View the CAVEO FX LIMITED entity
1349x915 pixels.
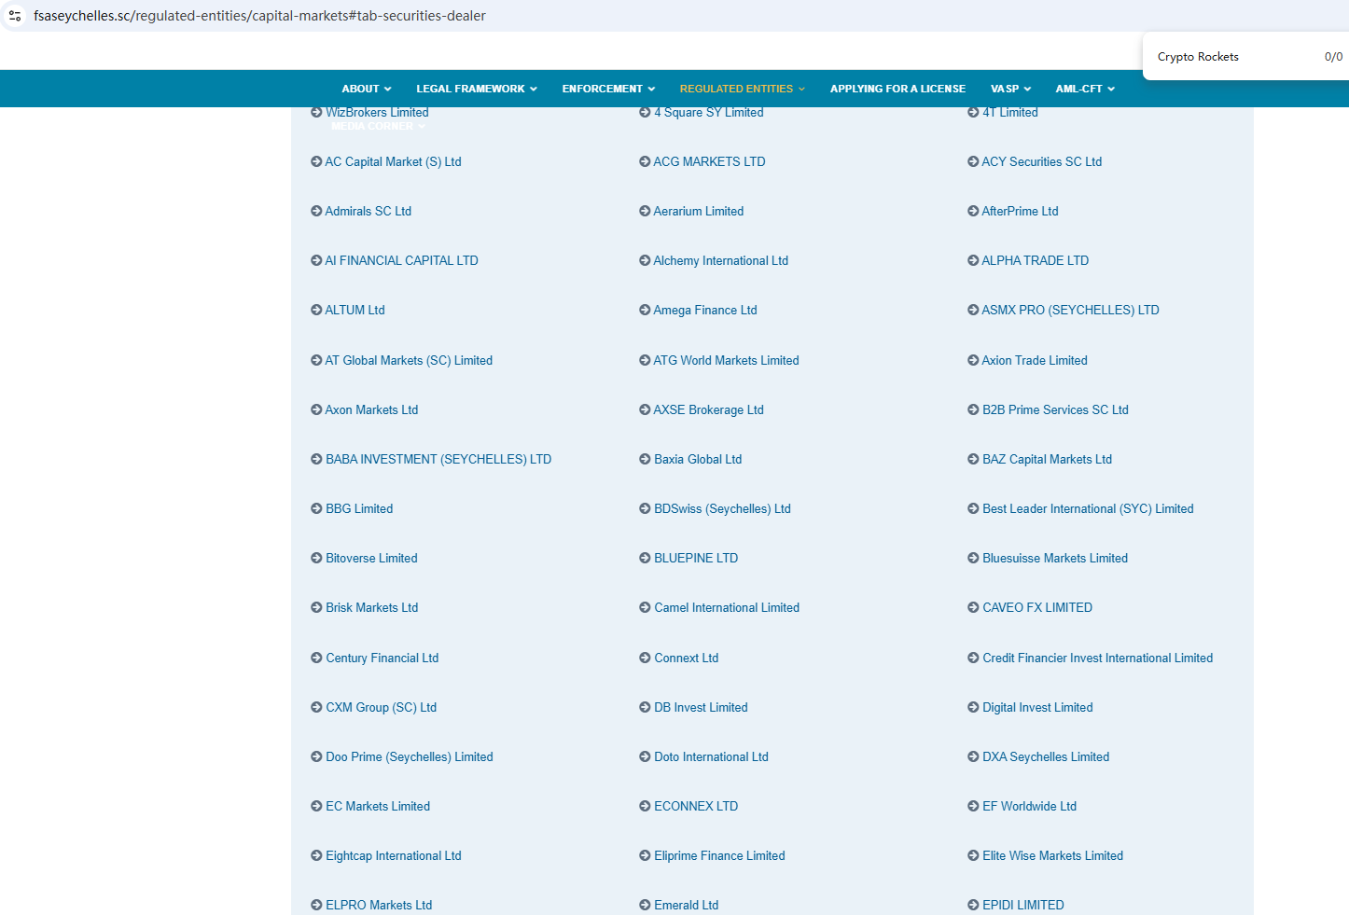point(1037,607)
